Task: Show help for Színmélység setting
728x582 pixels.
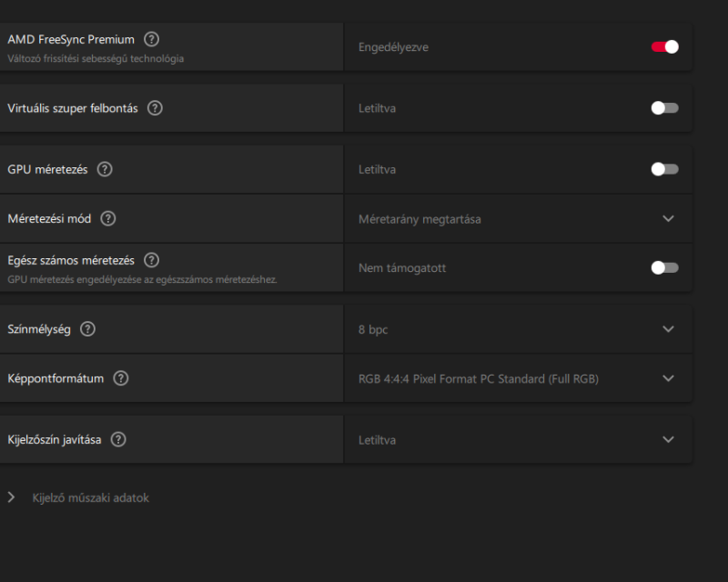Action: (87, 329)
